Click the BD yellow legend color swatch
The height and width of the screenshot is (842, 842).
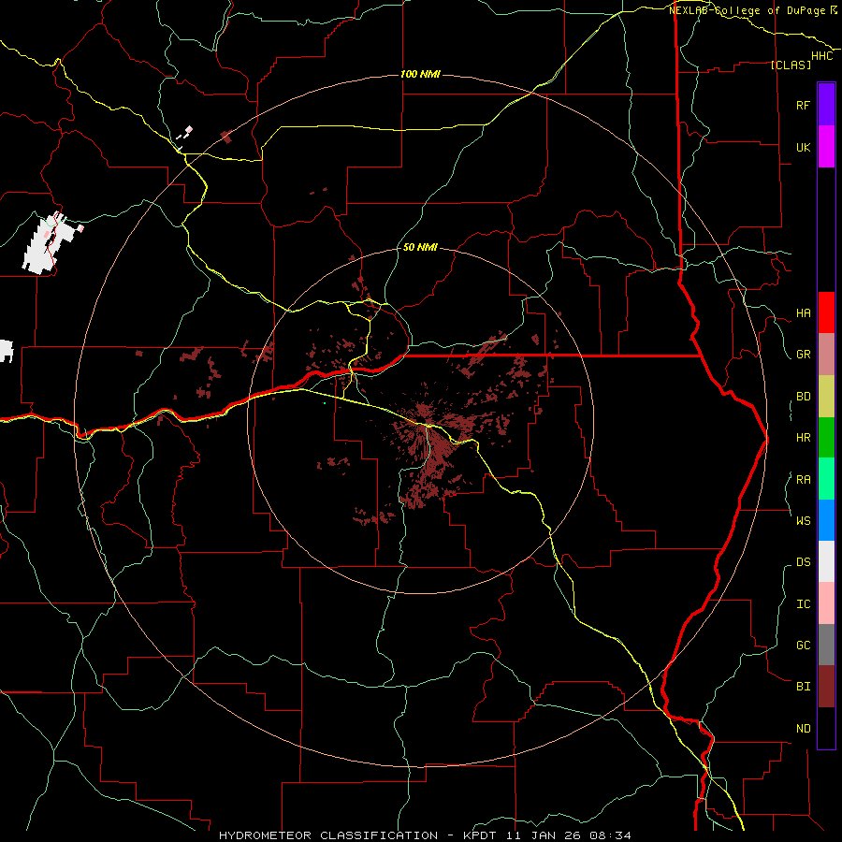coord(826,397)
